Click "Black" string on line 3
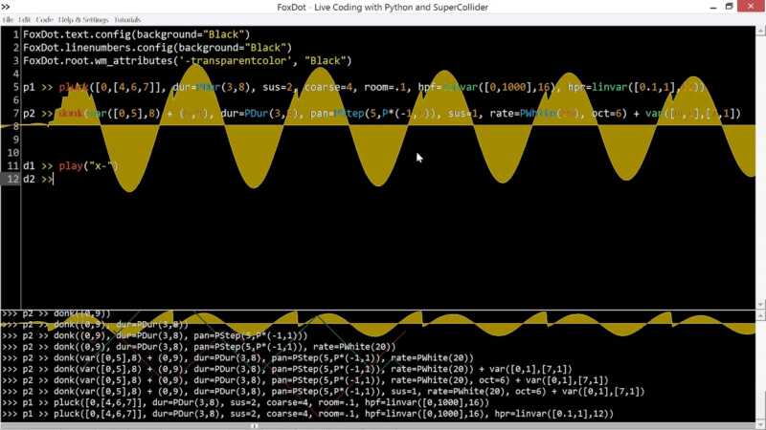This screenshot has width=766, height=430. pos(325,61)
